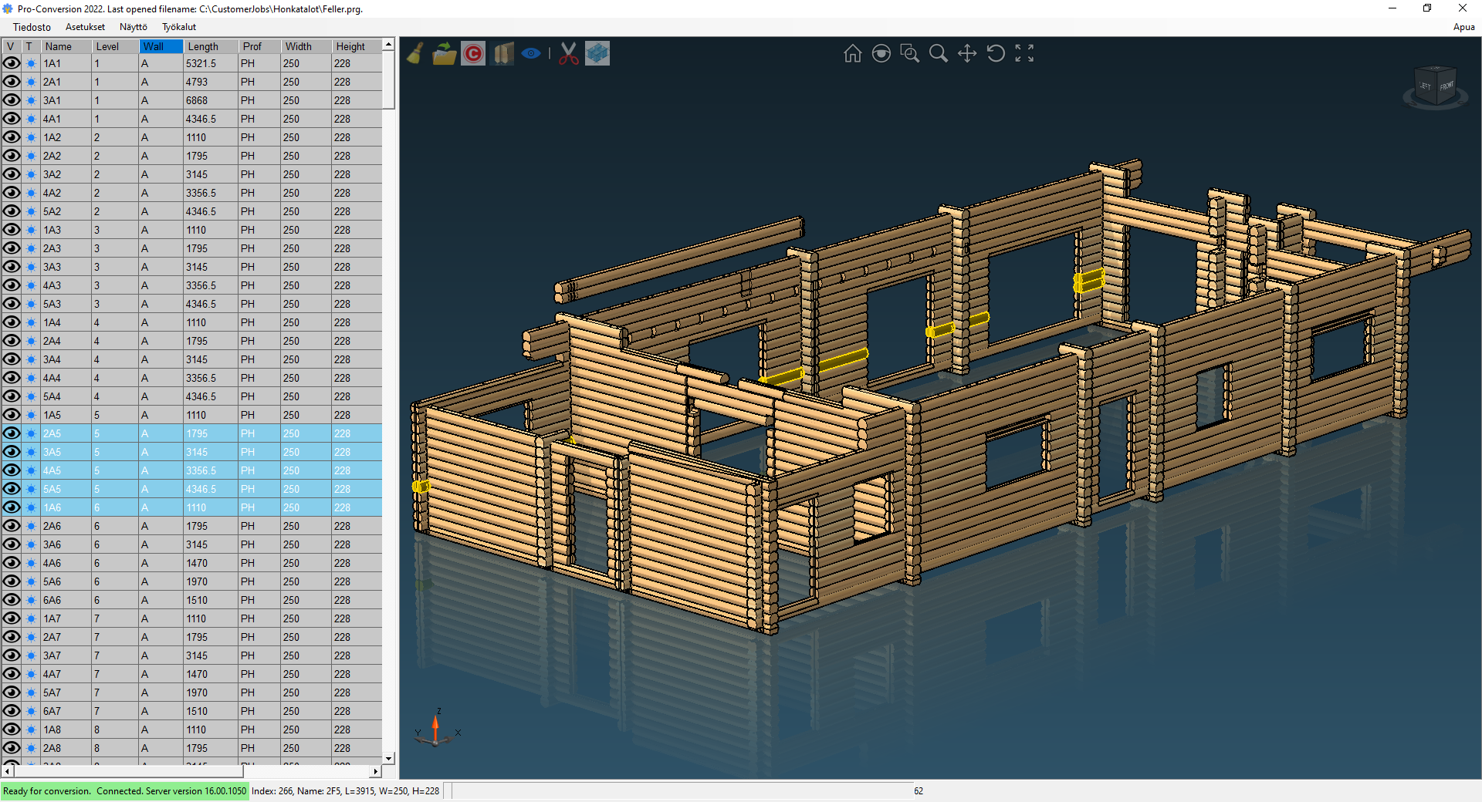Fit the view with expand arrows icon
The width and height of the screenshot is (1482, 802).
point(1024,53)
